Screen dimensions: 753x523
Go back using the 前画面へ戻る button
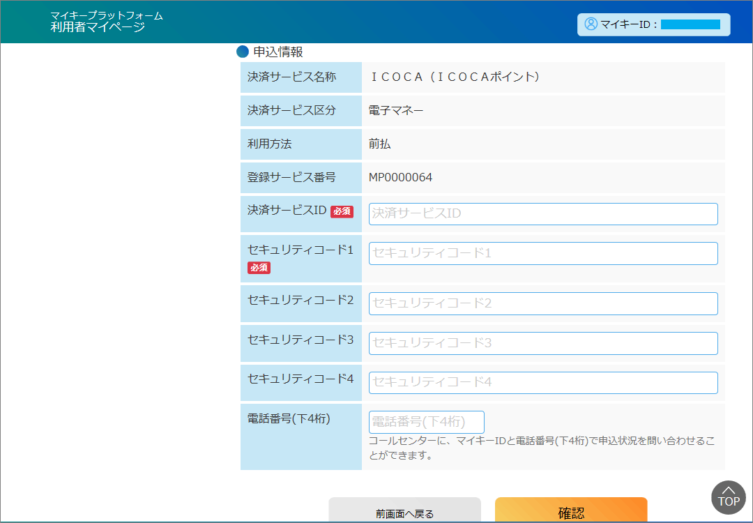405,510
